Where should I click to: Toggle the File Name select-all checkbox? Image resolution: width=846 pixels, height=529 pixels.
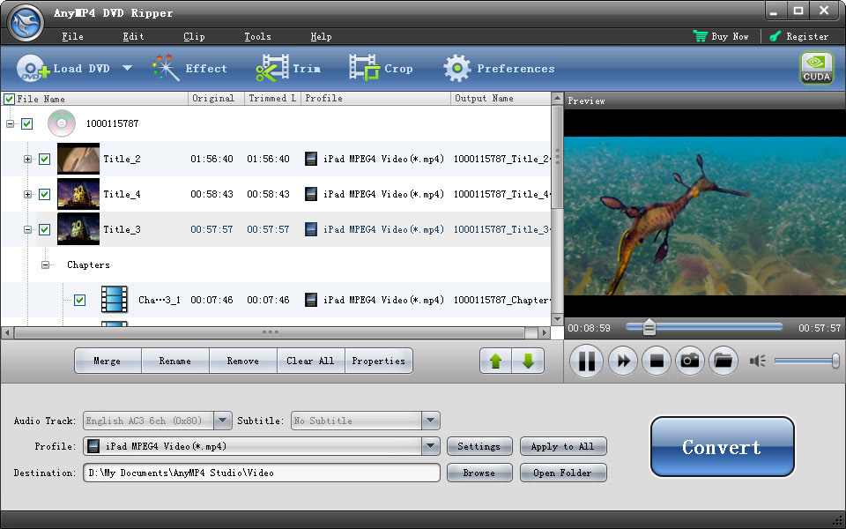tap(10, 99)
